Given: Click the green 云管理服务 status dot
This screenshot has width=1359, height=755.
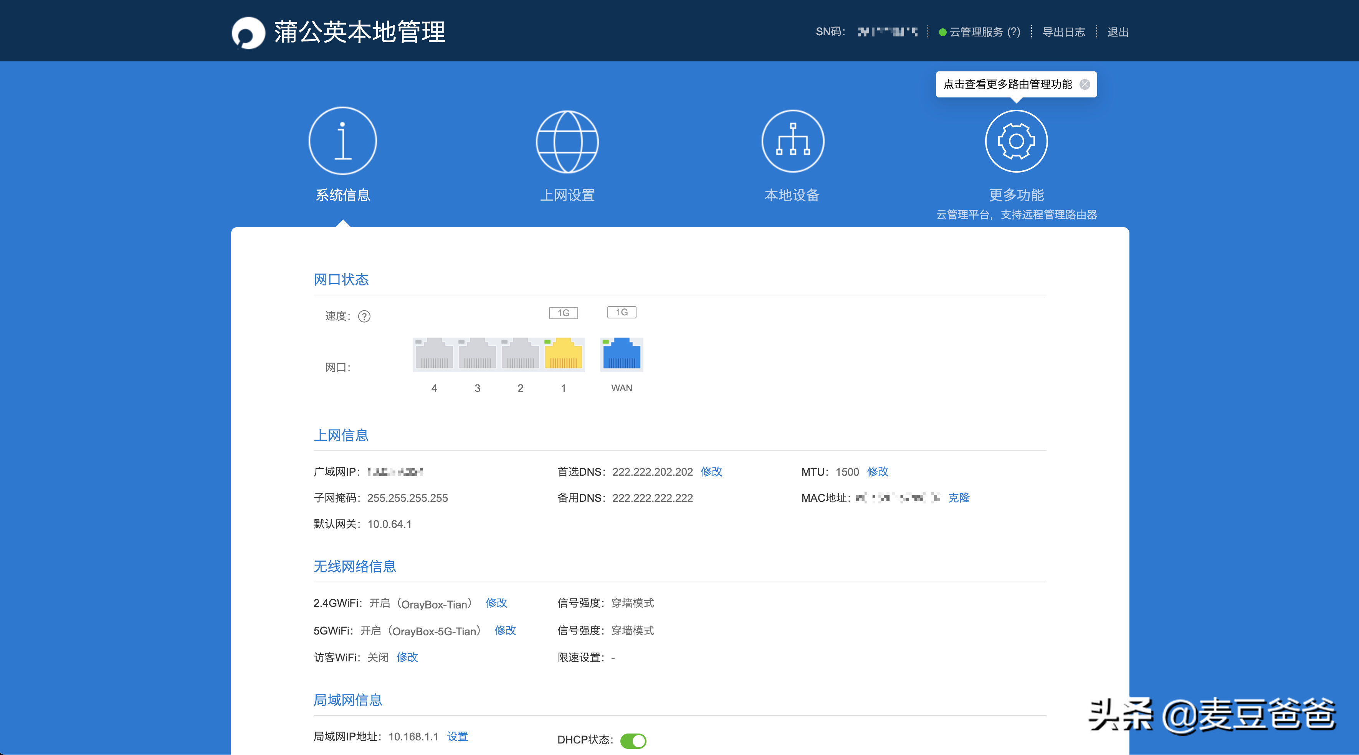Looking at the screenshot, I should click(942, 33).
